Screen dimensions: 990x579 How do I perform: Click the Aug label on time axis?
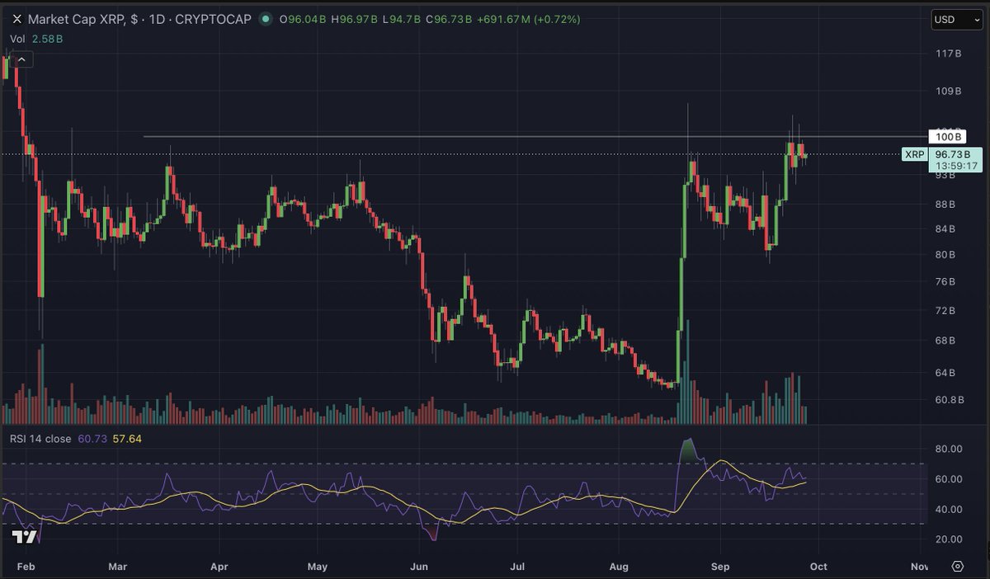[620, 567]
